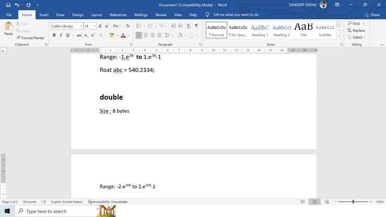The width and height of the screenshot is (386, 217).
Task: Toggle Align Left paragraph button
Action: pos(139,36)
